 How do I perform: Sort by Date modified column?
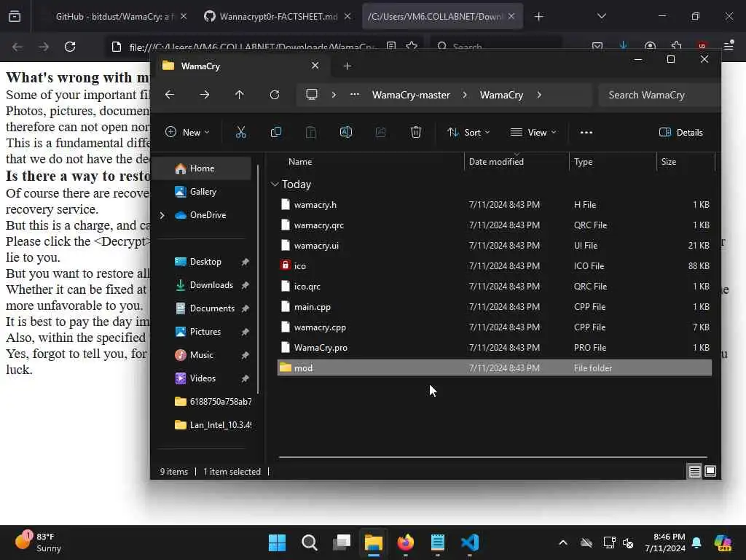(x=517, y=162)
